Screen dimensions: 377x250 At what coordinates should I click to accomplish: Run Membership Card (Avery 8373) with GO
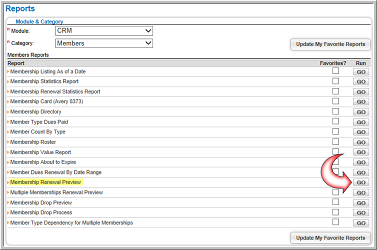coord(361,101)
